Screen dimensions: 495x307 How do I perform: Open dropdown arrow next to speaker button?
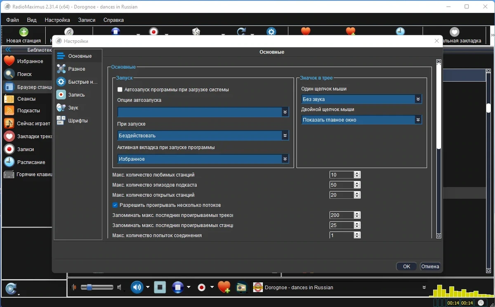point(148,287)
